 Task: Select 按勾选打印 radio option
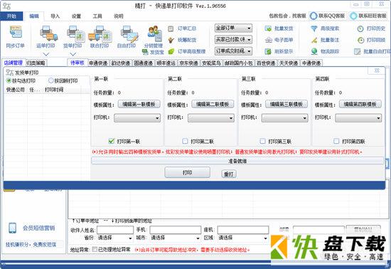click(9, 80)
